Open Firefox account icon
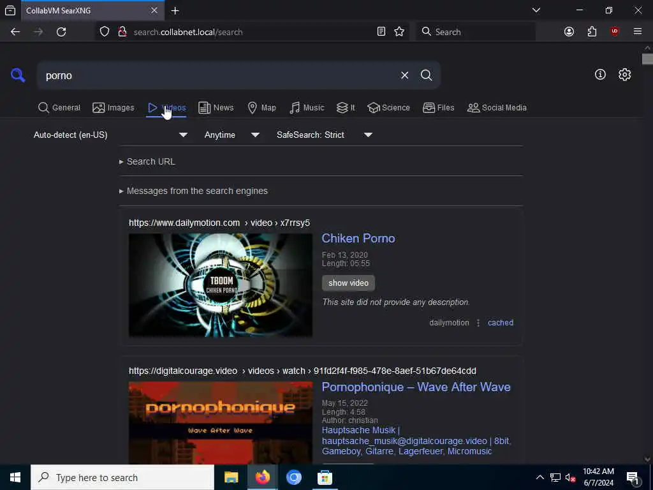This screenshot has width=653, height=490. tap(569, 32)
